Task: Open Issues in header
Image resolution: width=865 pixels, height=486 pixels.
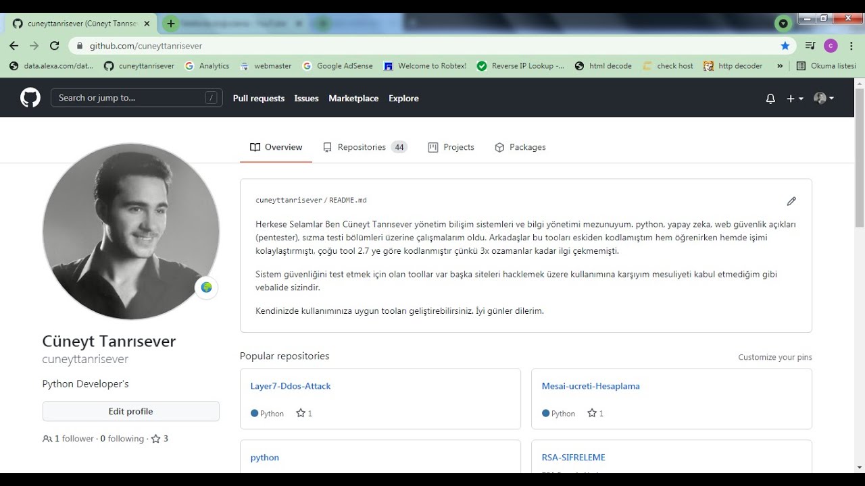Action: [306, 99]
